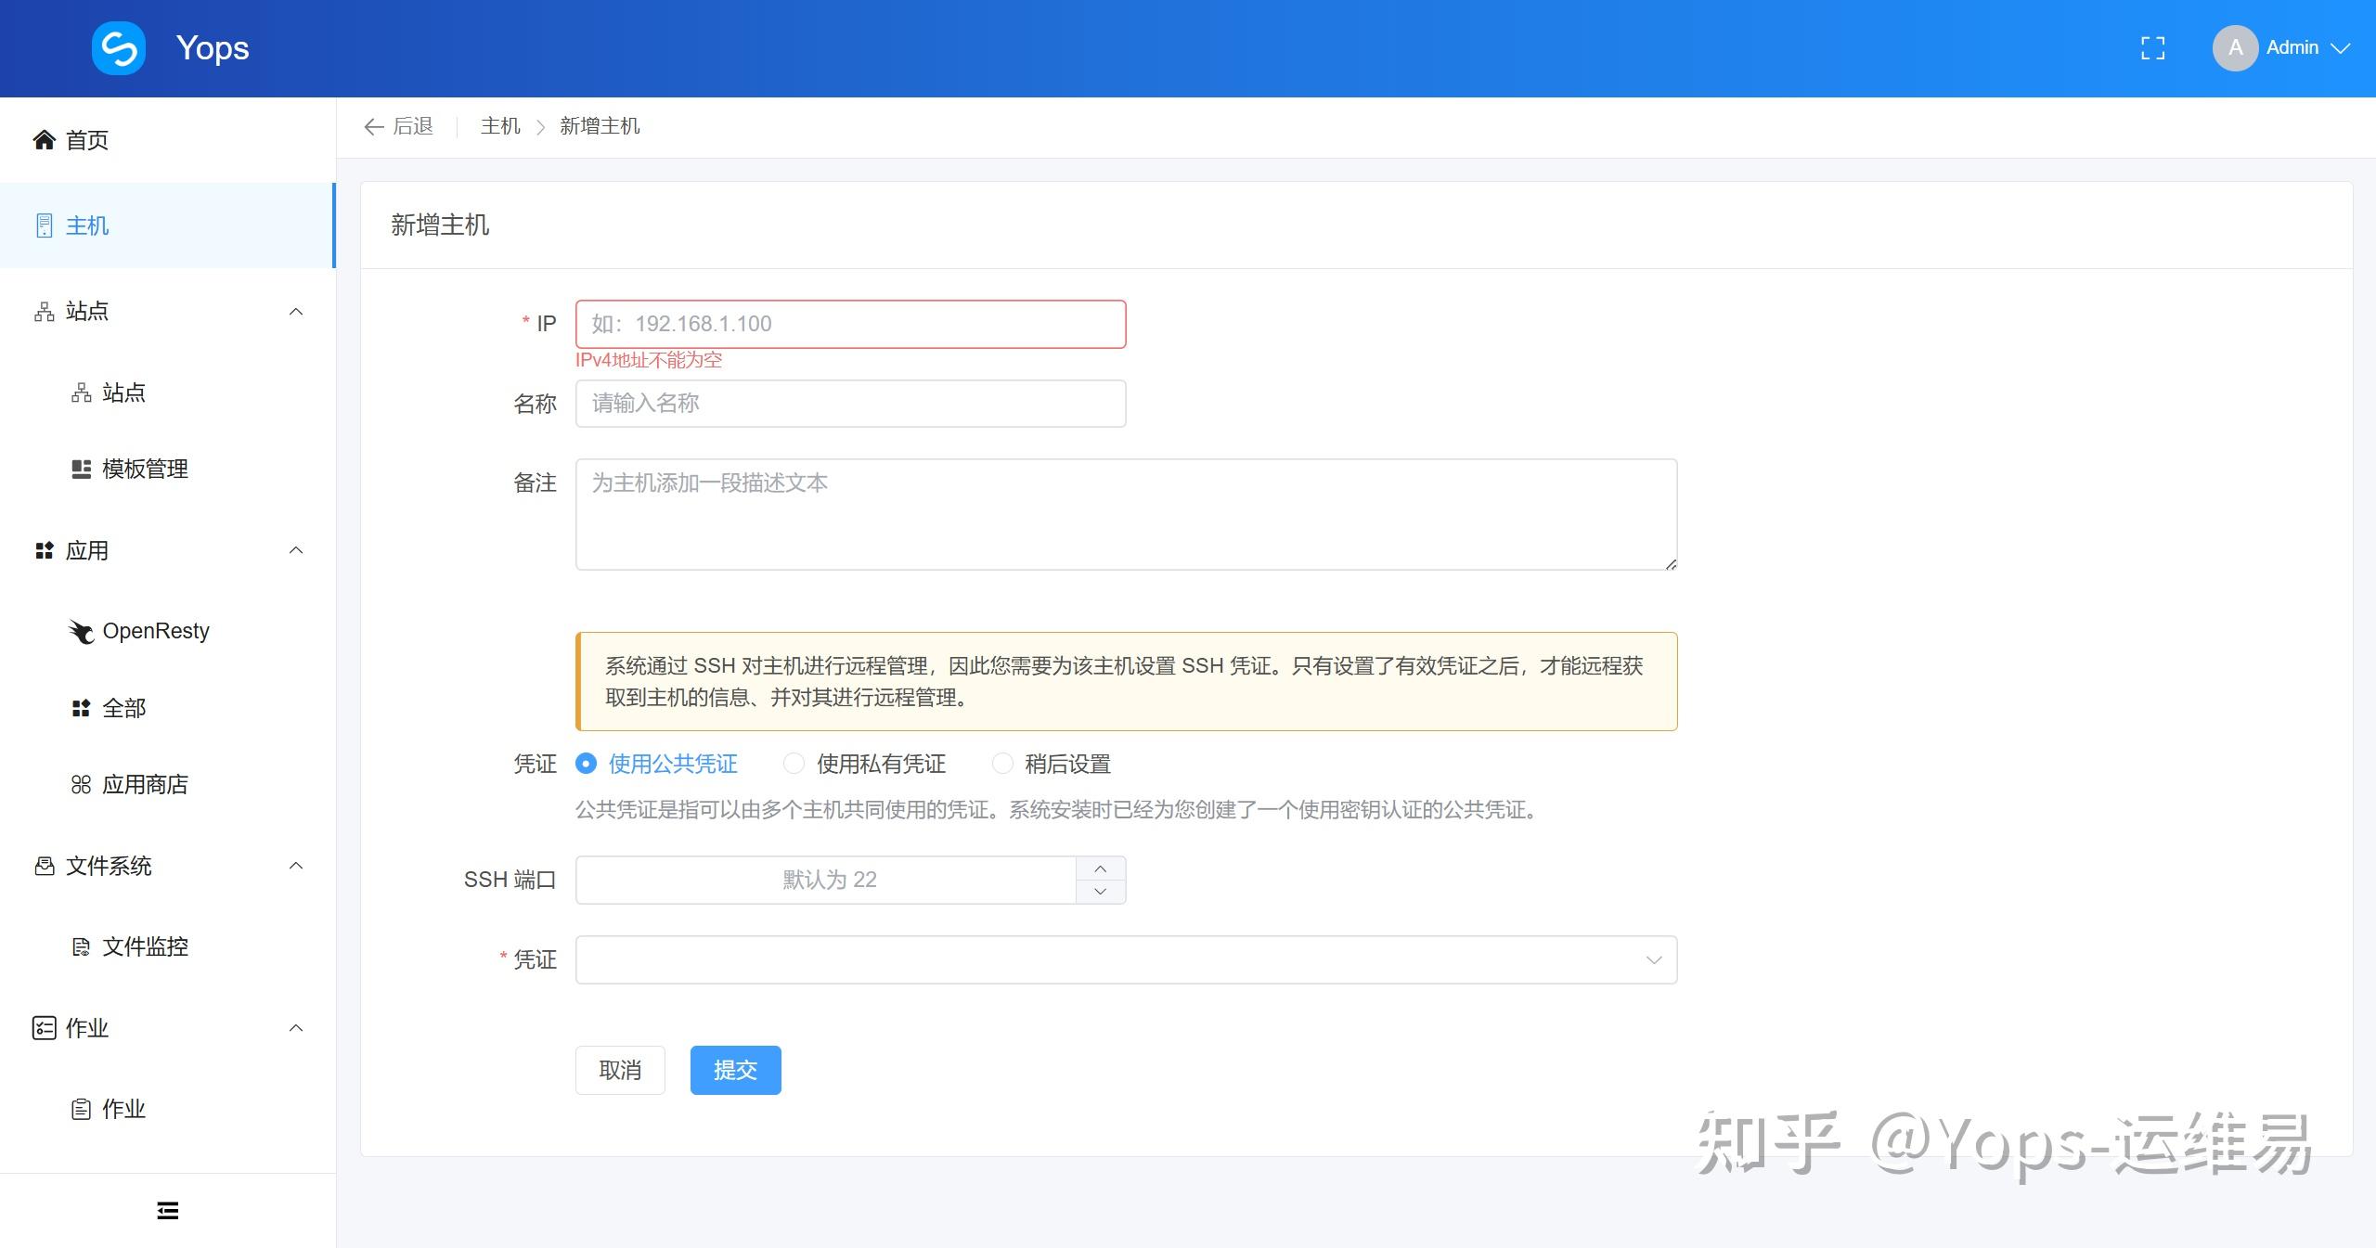Screen dimensions: 2376x1248
Task: Click the SSH port increment arrow
Action: (1101, 868)
